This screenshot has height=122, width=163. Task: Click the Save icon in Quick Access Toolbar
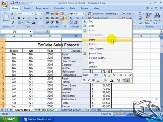(12, 3)
